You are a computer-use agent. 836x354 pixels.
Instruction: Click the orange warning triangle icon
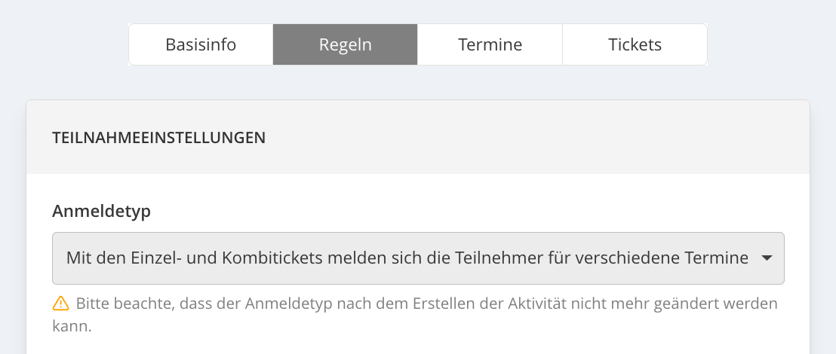coord(61,304)
